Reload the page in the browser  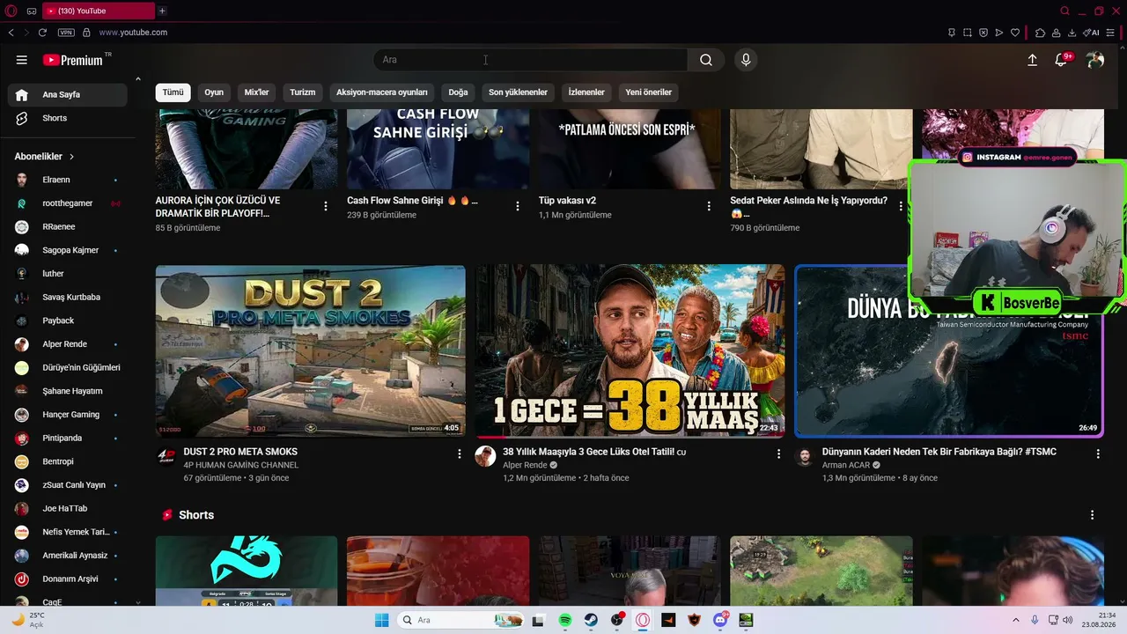pyautogui.click(x=42, y=33)
